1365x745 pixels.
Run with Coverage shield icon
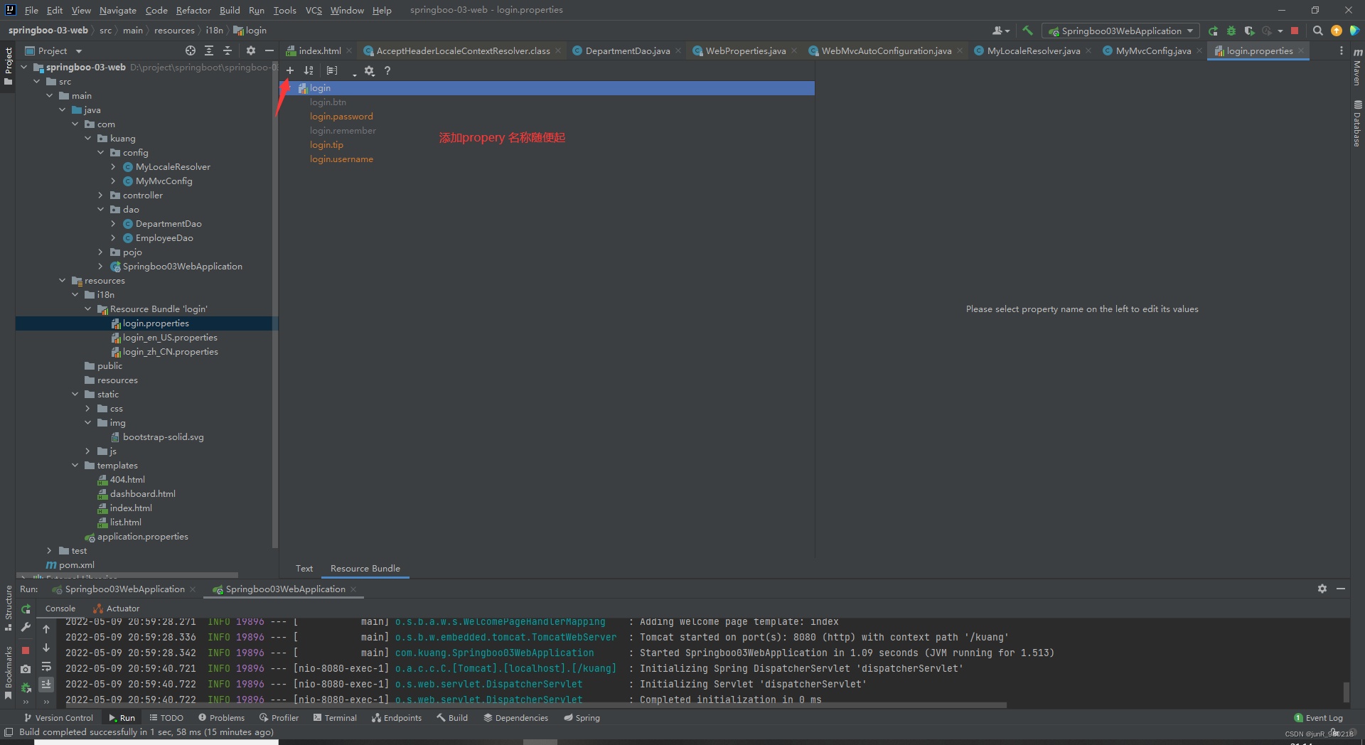1249,31
